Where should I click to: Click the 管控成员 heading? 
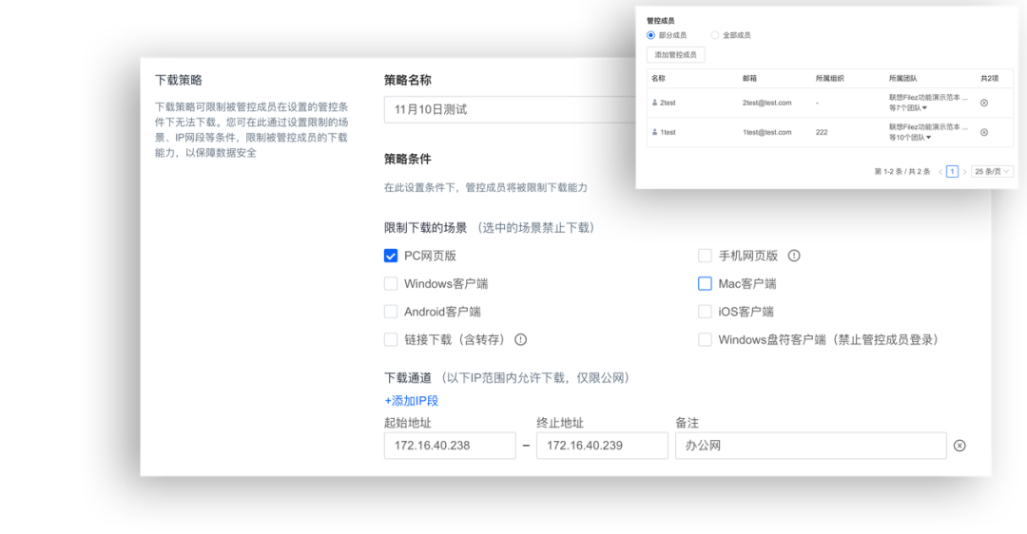pyautogui.click(x=660, y=21)
